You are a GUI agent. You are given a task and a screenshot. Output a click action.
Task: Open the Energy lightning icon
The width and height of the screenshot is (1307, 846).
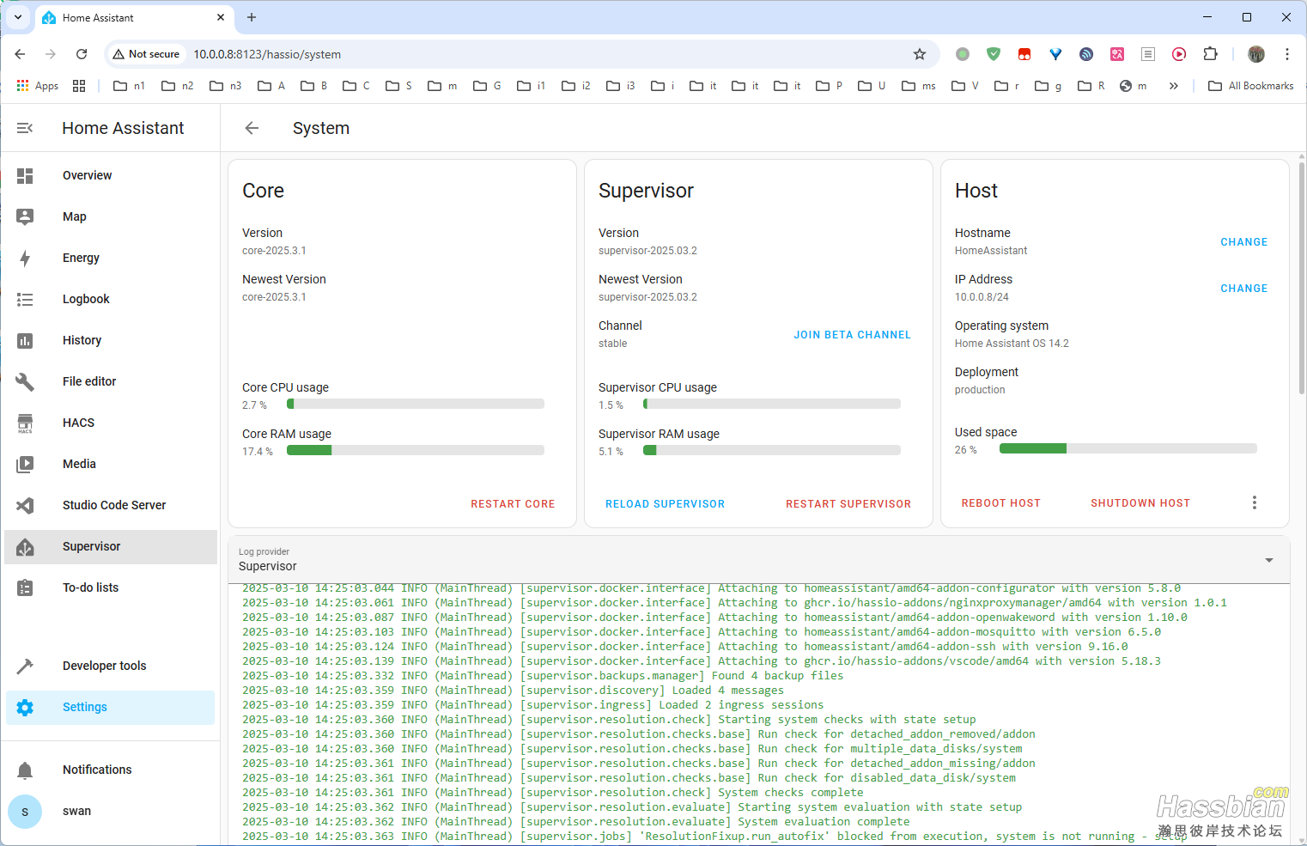25,258
